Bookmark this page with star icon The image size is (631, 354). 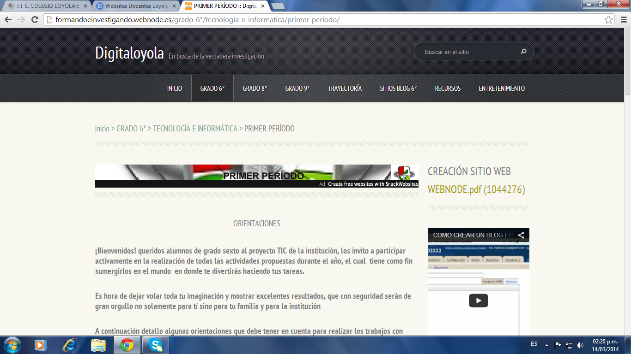pyautogui.click(x=609, y=20)
